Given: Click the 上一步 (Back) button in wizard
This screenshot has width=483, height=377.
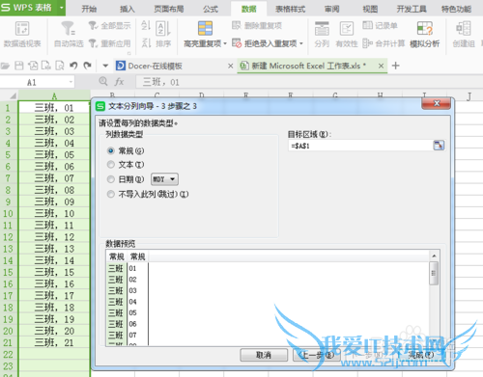Looking at the screenshot, I should (x=317, y=355).
